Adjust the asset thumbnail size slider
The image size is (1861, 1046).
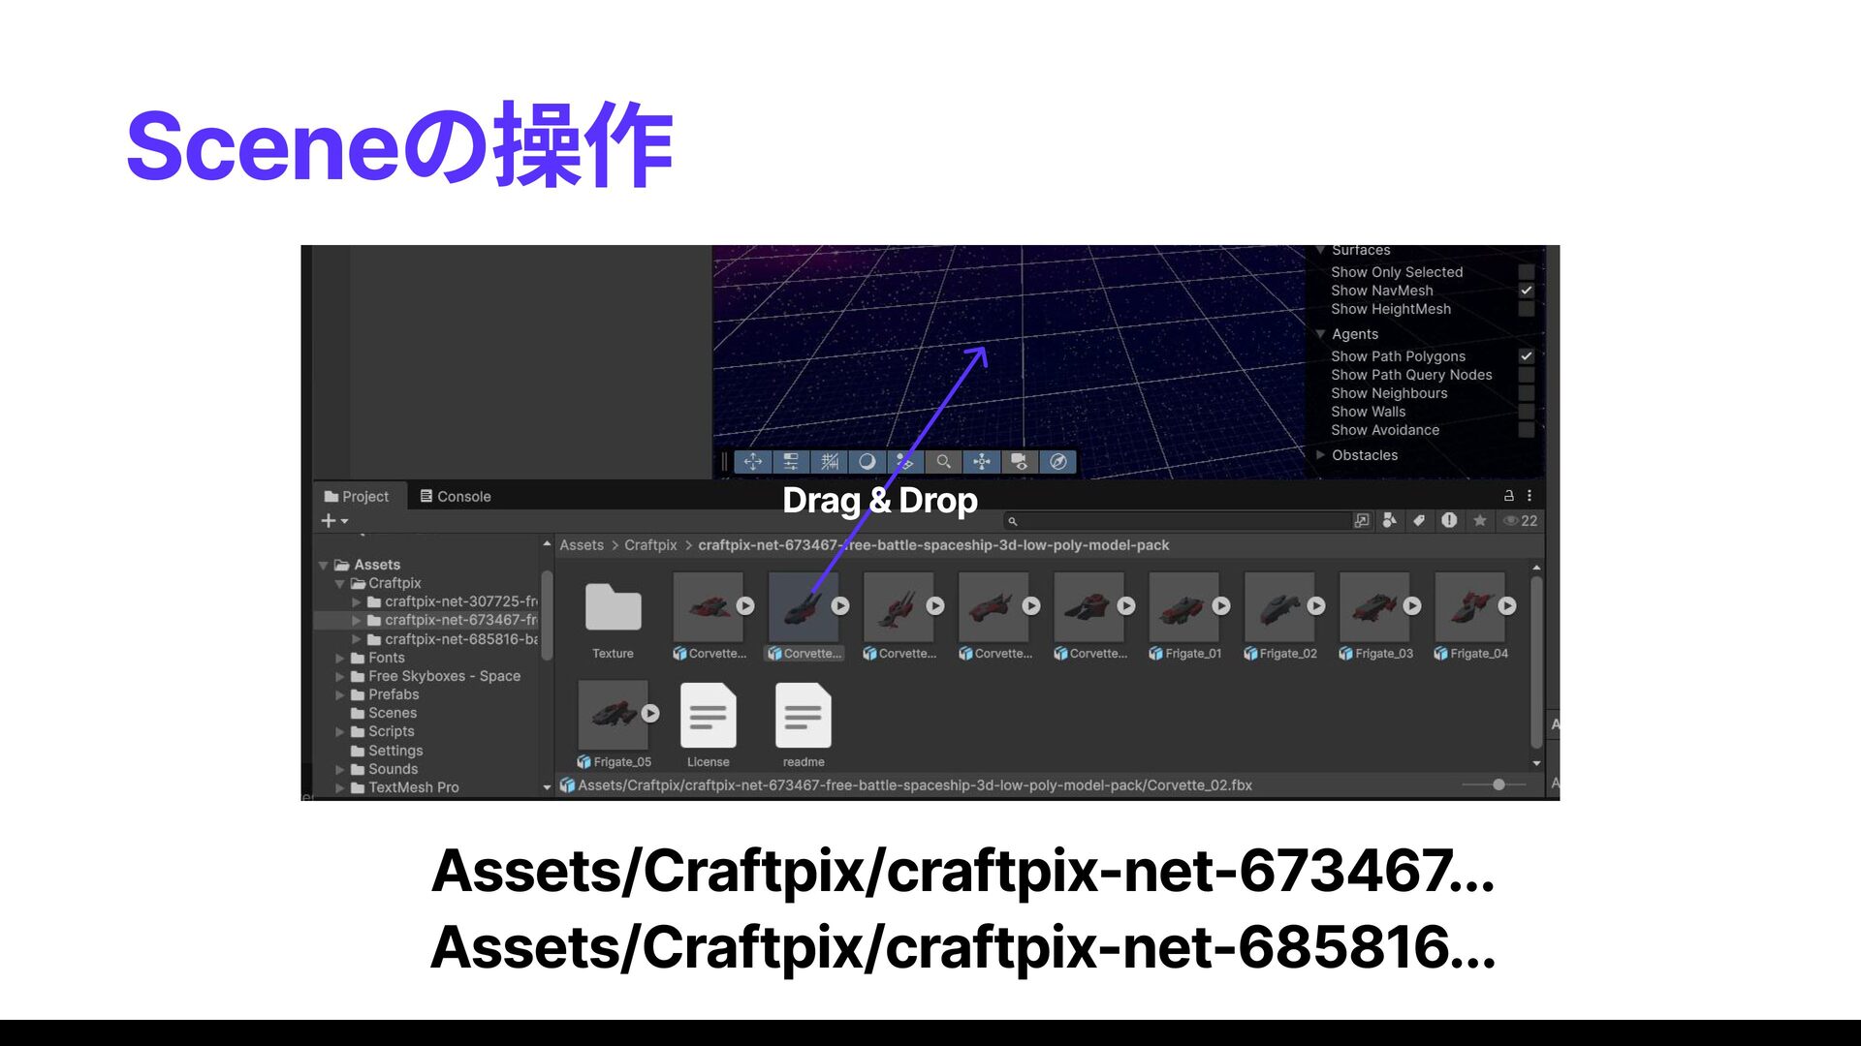click(1498, 785)
